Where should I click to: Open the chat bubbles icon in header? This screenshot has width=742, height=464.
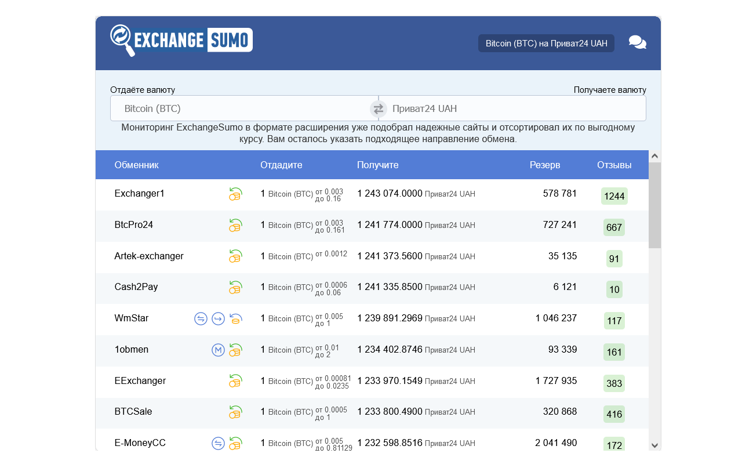pyautogui.click(x=638, y=42)
